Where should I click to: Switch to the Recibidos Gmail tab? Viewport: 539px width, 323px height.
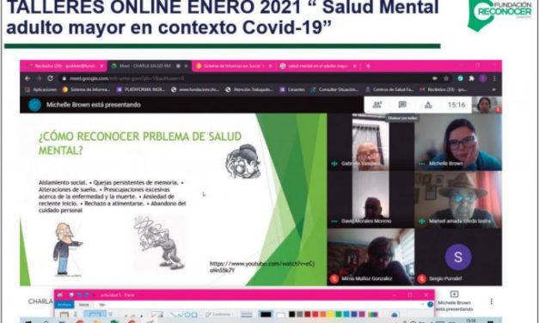point(64,66)
